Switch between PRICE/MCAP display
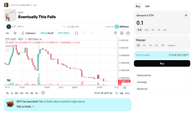 [47, 33]
